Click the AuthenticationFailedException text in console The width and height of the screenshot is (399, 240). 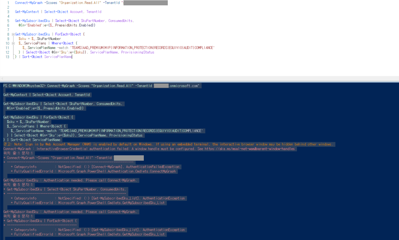[153, 167]
